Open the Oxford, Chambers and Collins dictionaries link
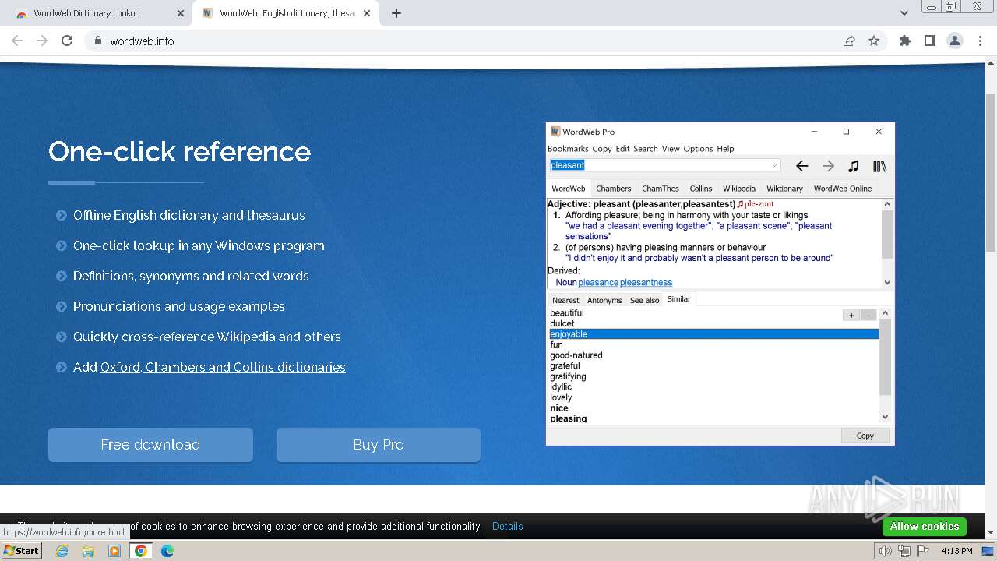The image size is (997, 561). 223,367
